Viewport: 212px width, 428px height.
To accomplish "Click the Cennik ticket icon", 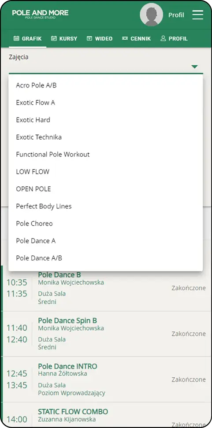I will coord(125,38).
